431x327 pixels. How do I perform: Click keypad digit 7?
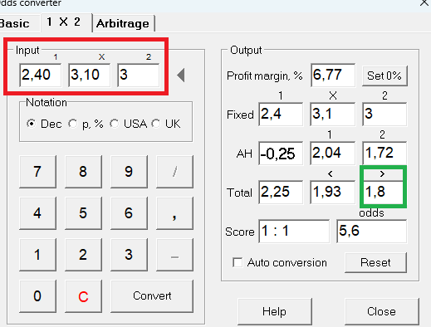pos(37,172)
